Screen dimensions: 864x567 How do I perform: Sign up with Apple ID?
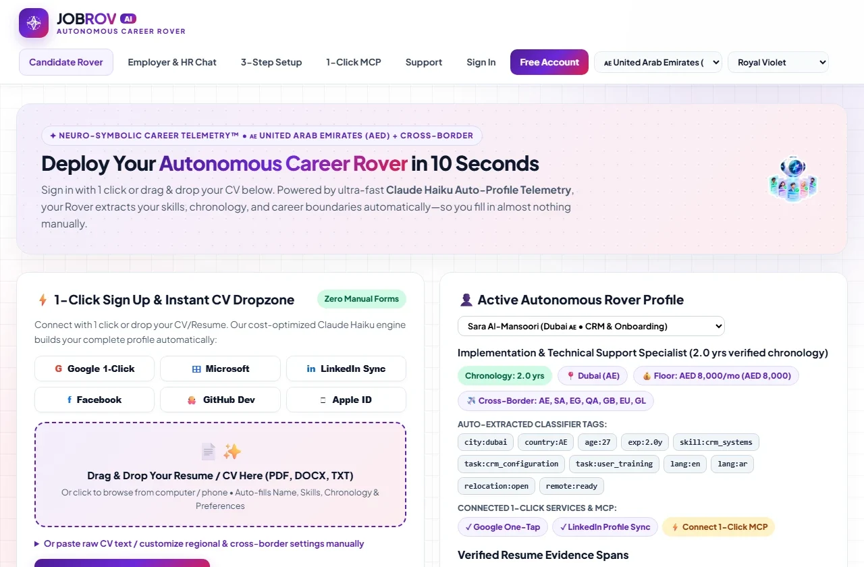pos(346,400)
